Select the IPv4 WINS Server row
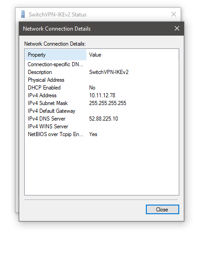 [x=102, y=126]
